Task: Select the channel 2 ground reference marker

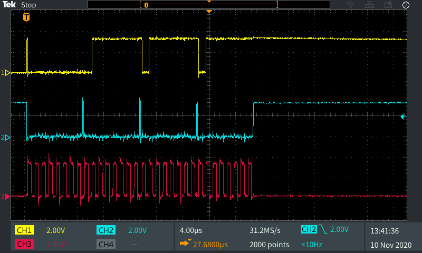Action: 7,138
